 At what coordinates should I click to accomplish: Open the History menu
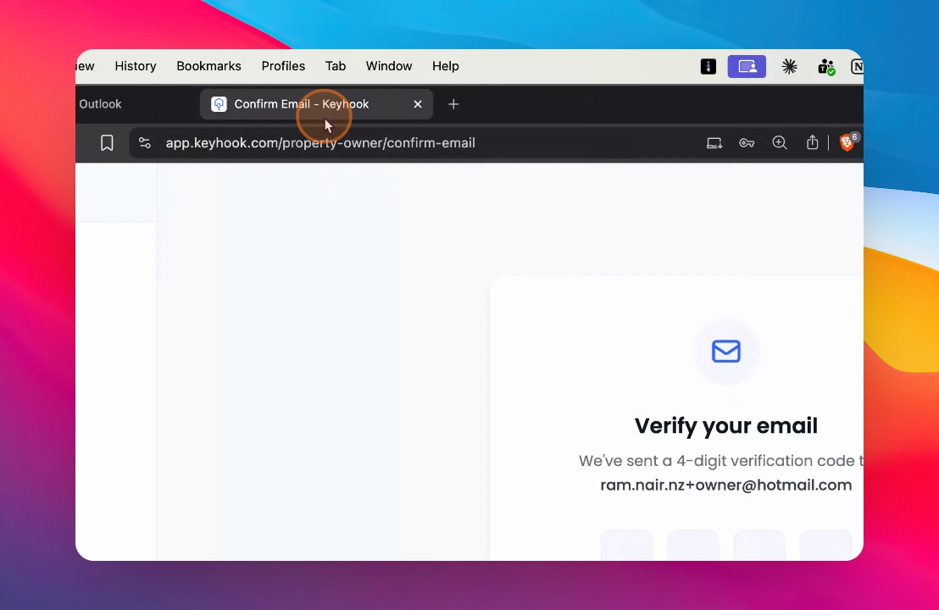136,66
